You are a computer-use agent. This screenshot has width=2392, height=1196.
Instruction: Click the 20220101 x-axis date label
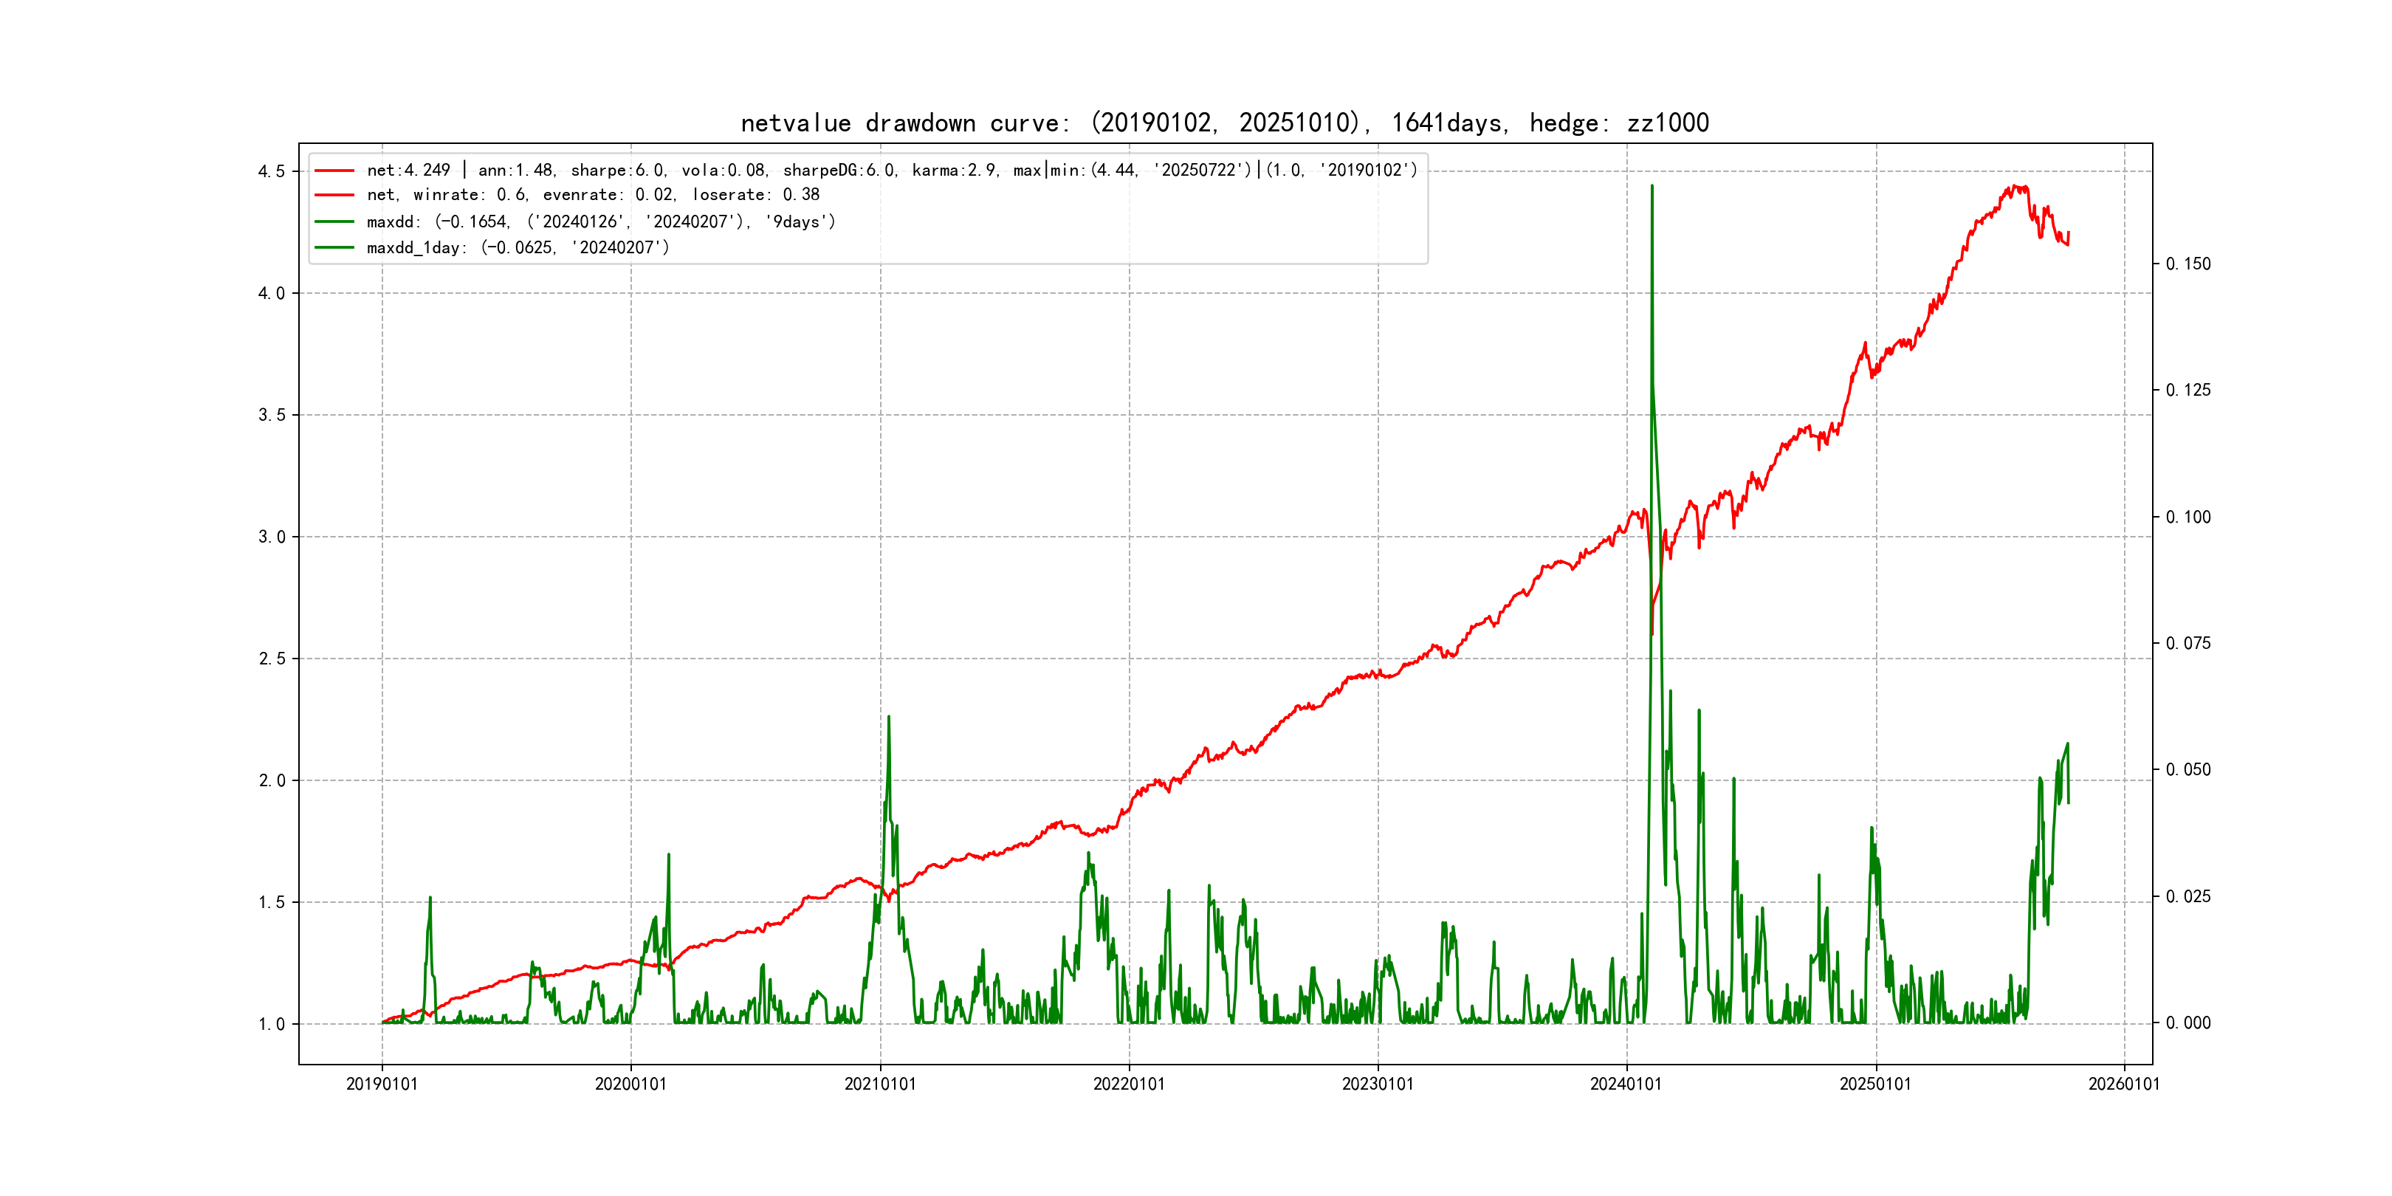[1128, 1084]
